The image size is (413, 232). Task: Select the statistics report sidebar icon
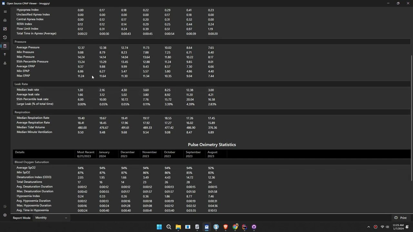point(5,46)
